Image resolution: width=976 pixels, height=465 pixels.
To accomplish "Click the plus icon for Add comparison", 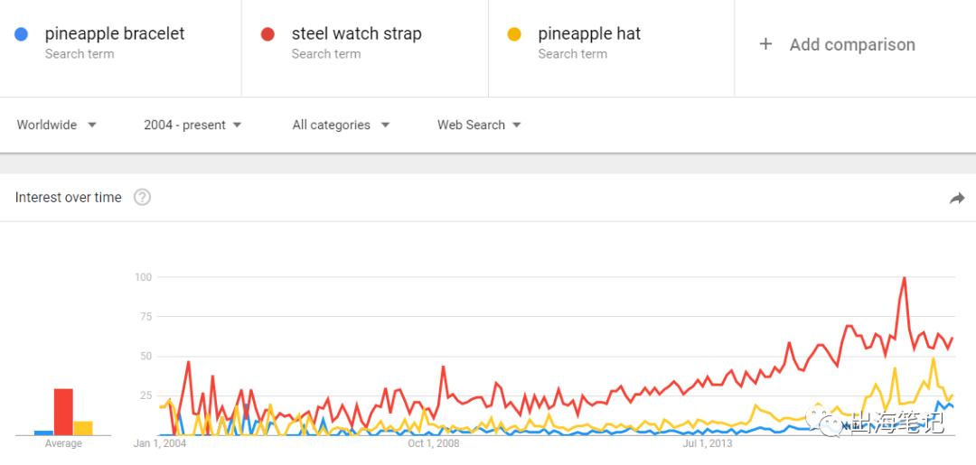I will [x=765, y=44].
